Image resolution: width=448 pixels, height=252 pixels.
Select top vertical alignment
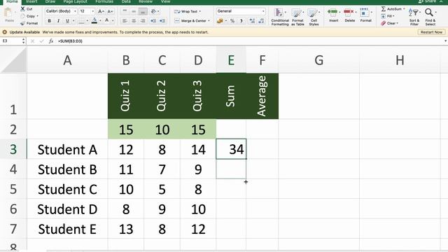(125, 11)
